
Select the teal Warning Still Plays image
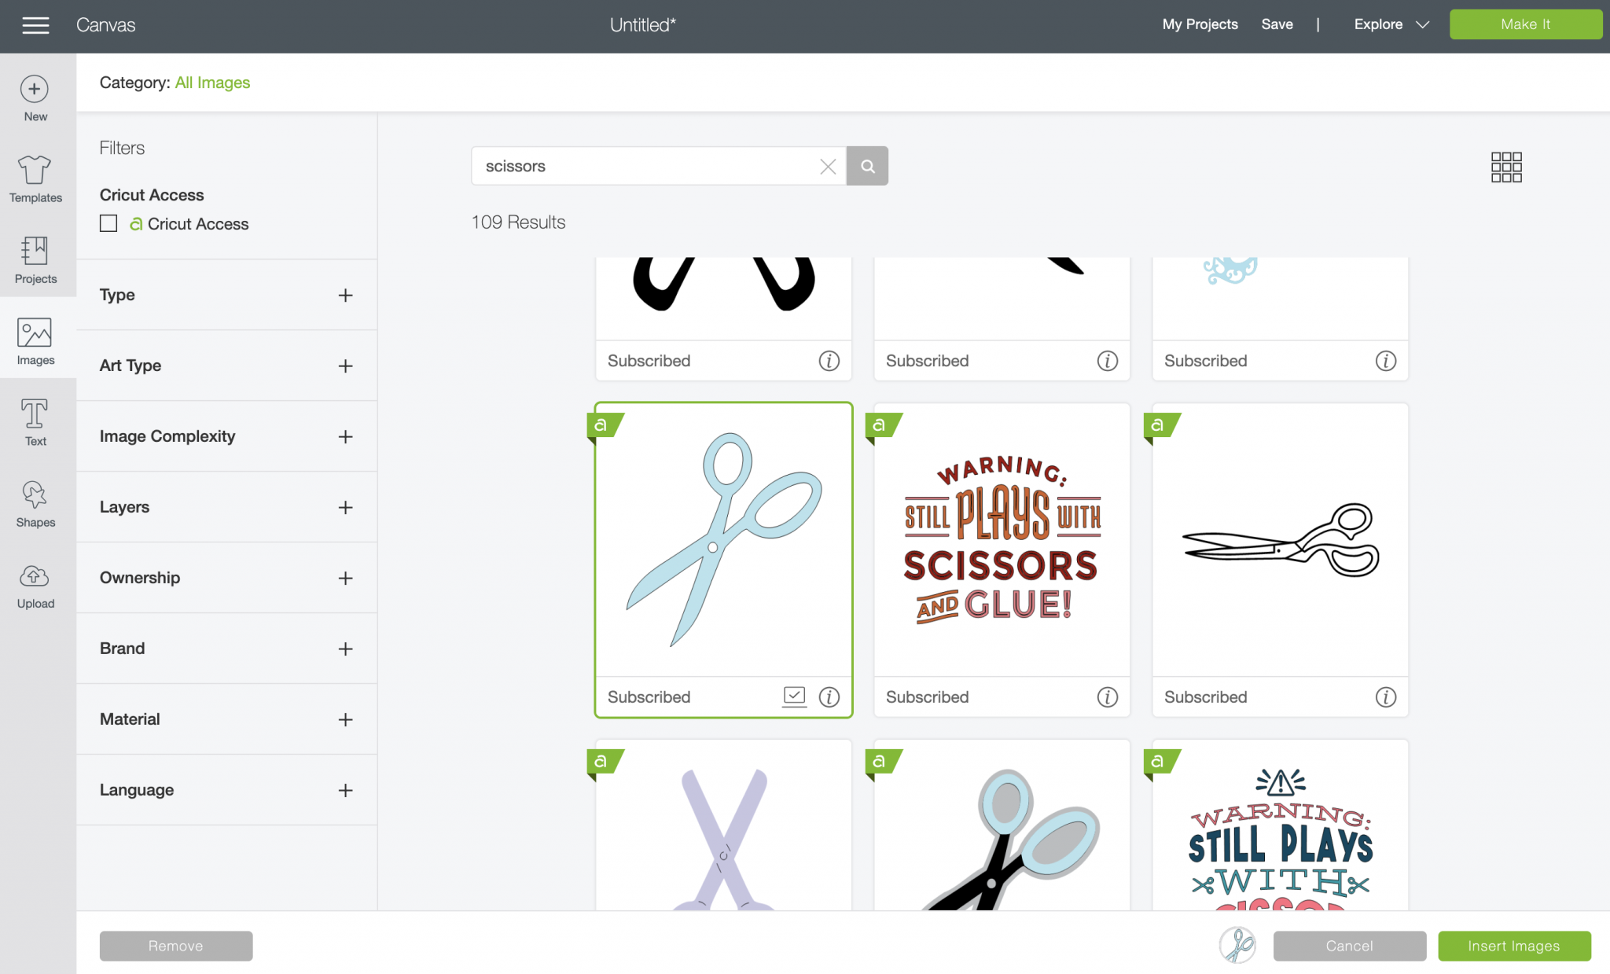(1280, 825)
